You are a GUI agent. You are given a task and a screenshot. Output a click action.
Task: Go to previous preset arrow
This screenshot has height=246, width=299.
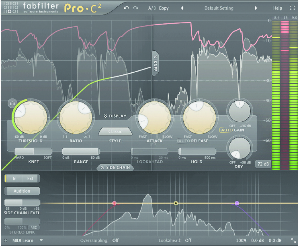tap(182, 8)
